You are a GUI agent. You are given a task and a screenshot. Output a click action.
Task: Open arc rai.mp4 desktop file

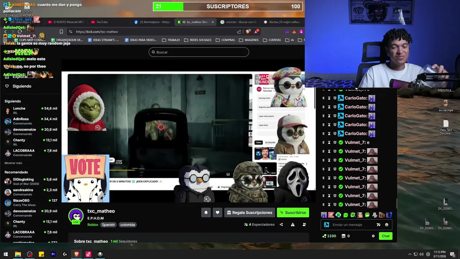(446, 106)
